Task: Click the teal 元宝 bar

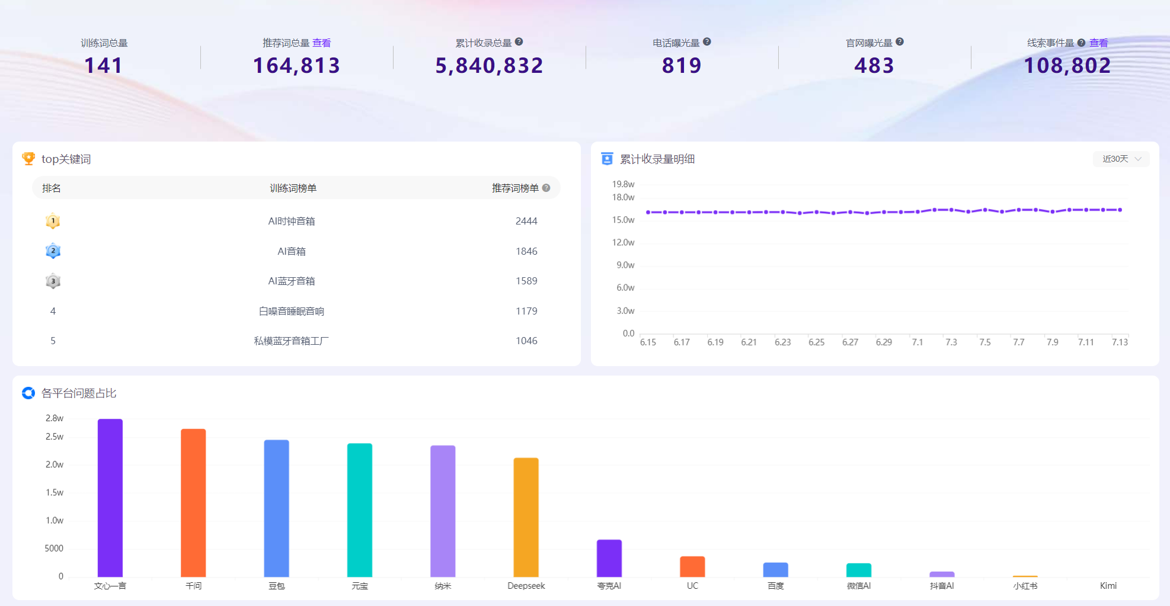Action: [x=360, y=510]
